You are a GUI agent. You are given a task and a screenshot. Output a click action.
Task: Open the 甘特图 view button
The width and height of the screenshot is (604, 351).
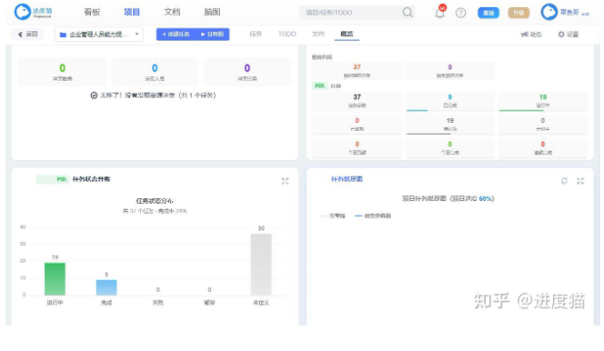click(x=212, y=35)
